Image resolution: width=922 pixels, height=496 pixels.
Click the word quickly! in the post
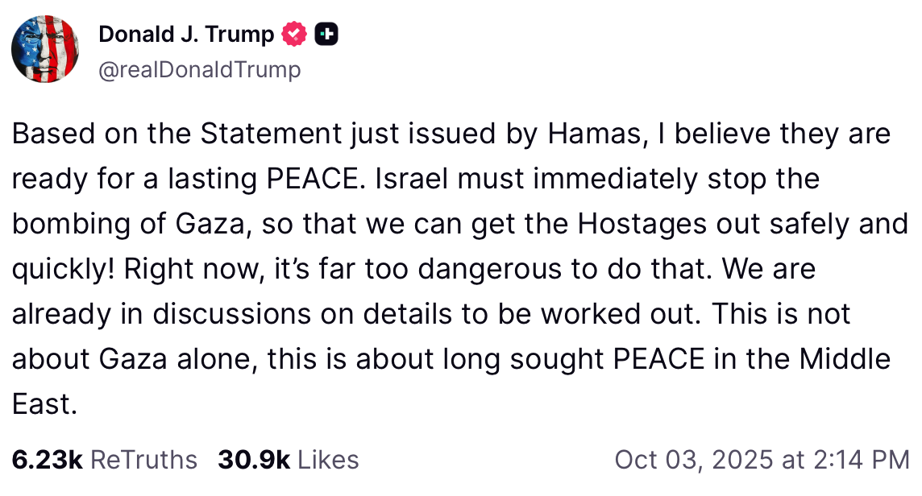coord(63,269)
